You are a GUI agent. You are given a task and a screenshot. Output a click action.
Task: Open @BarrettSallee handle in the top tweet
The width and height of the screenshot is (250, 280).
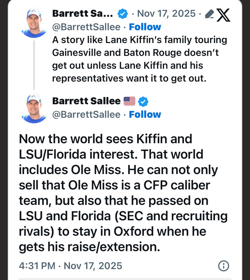(x=86, y=27)
